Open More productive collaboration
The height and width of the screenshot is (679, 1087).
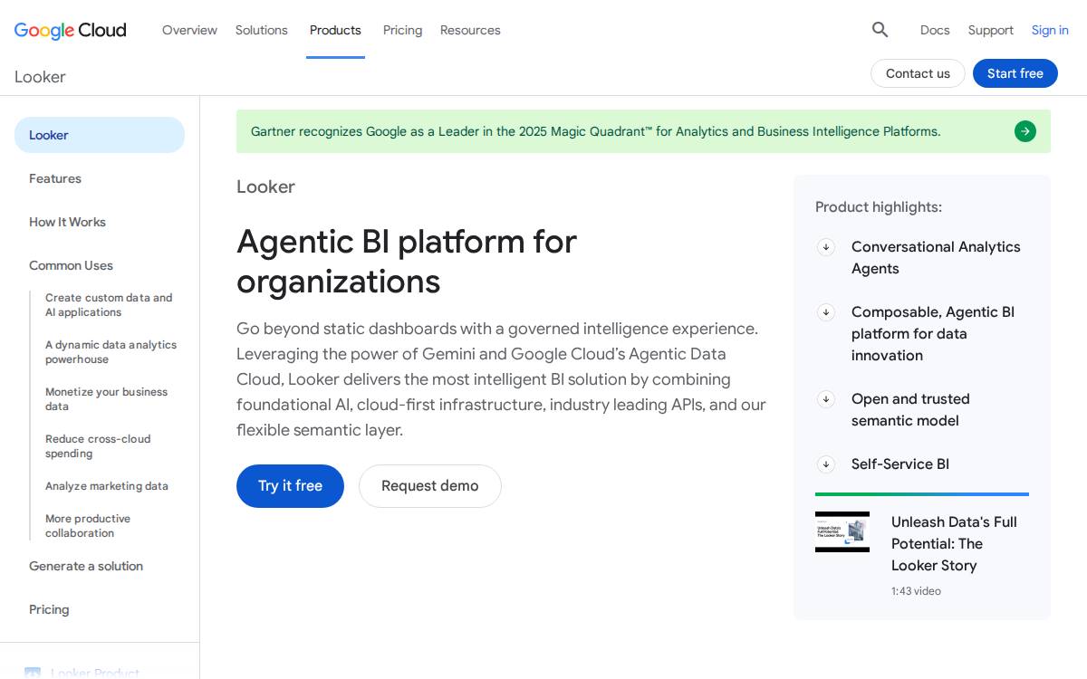88,526
